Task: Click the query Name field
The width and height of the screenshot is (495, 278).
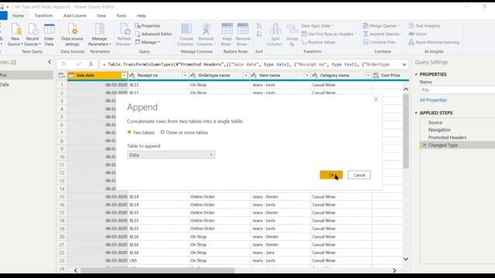Action: pos(457,90)
